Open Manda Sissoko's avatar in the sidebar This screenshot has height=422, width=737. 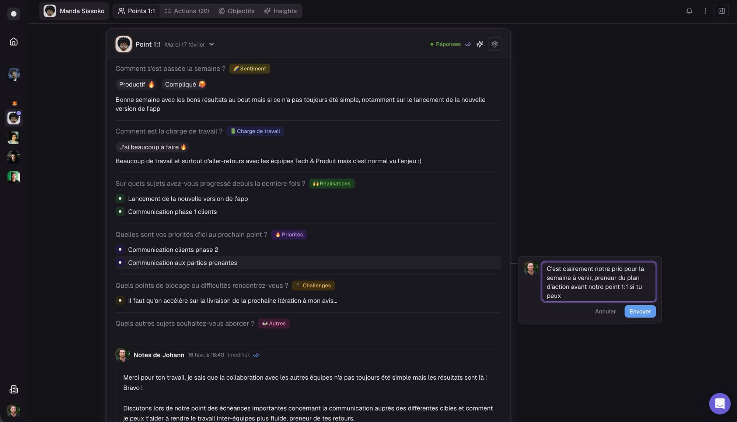click(14, 118)
